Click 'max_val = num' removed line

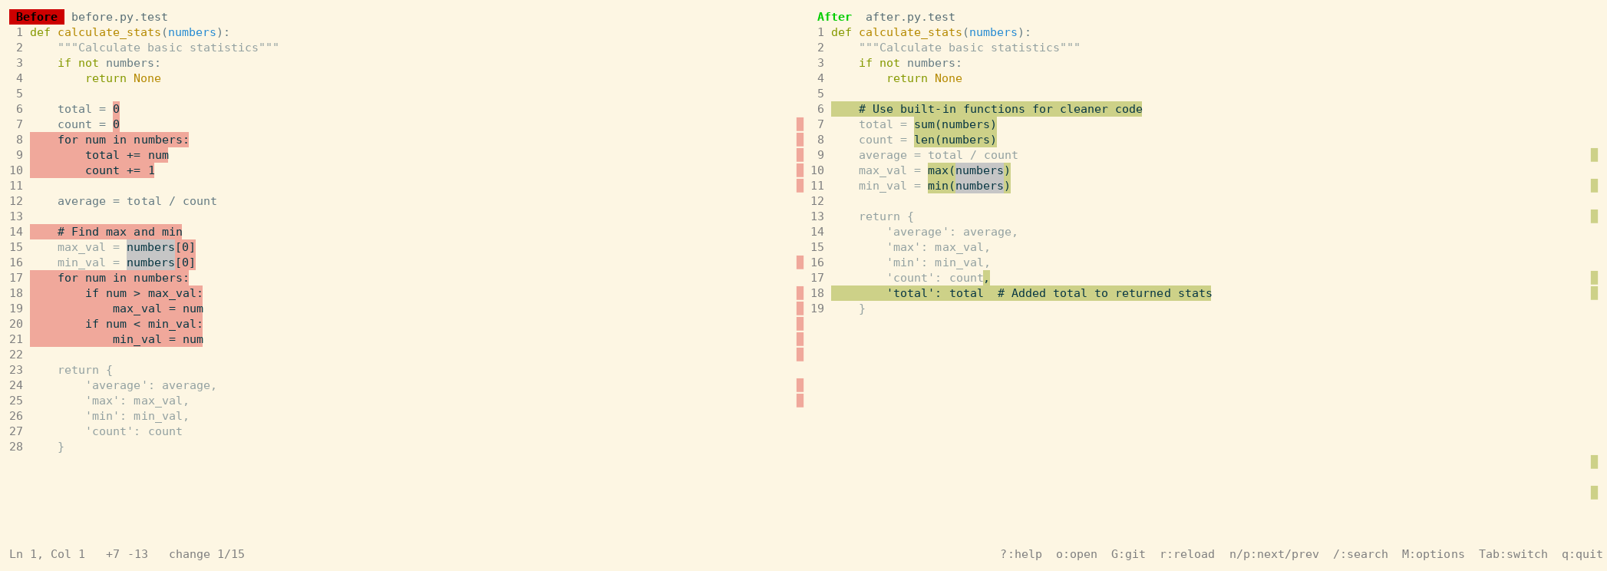pyautogui.click(x=158, y=309)
